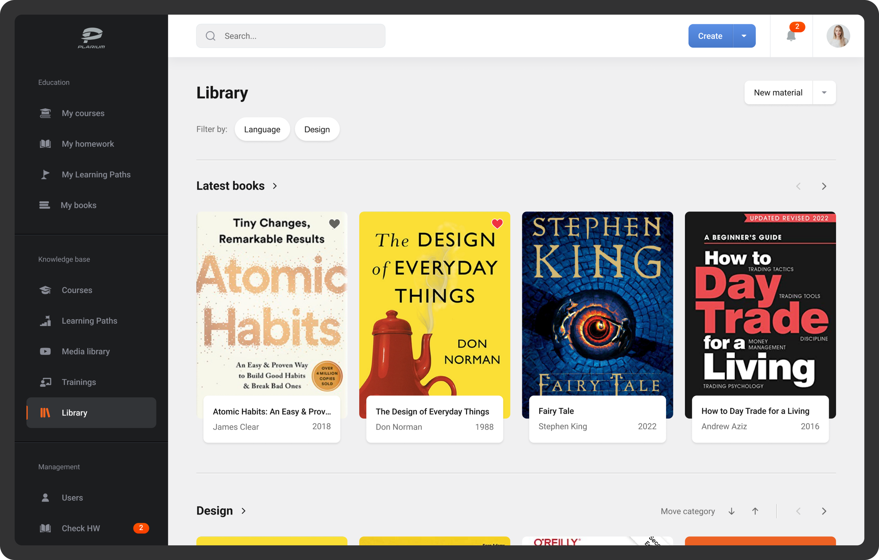Click the year 1988
The height and width of the screenshot is (560, 879).
484,427
